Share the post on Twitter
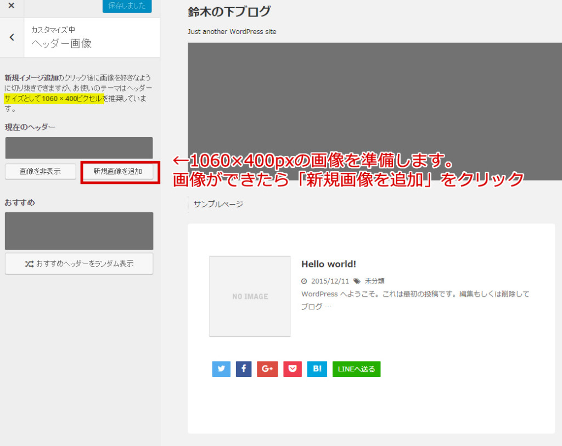This screenshot has height=446, width=562. (x=221, y=369)
